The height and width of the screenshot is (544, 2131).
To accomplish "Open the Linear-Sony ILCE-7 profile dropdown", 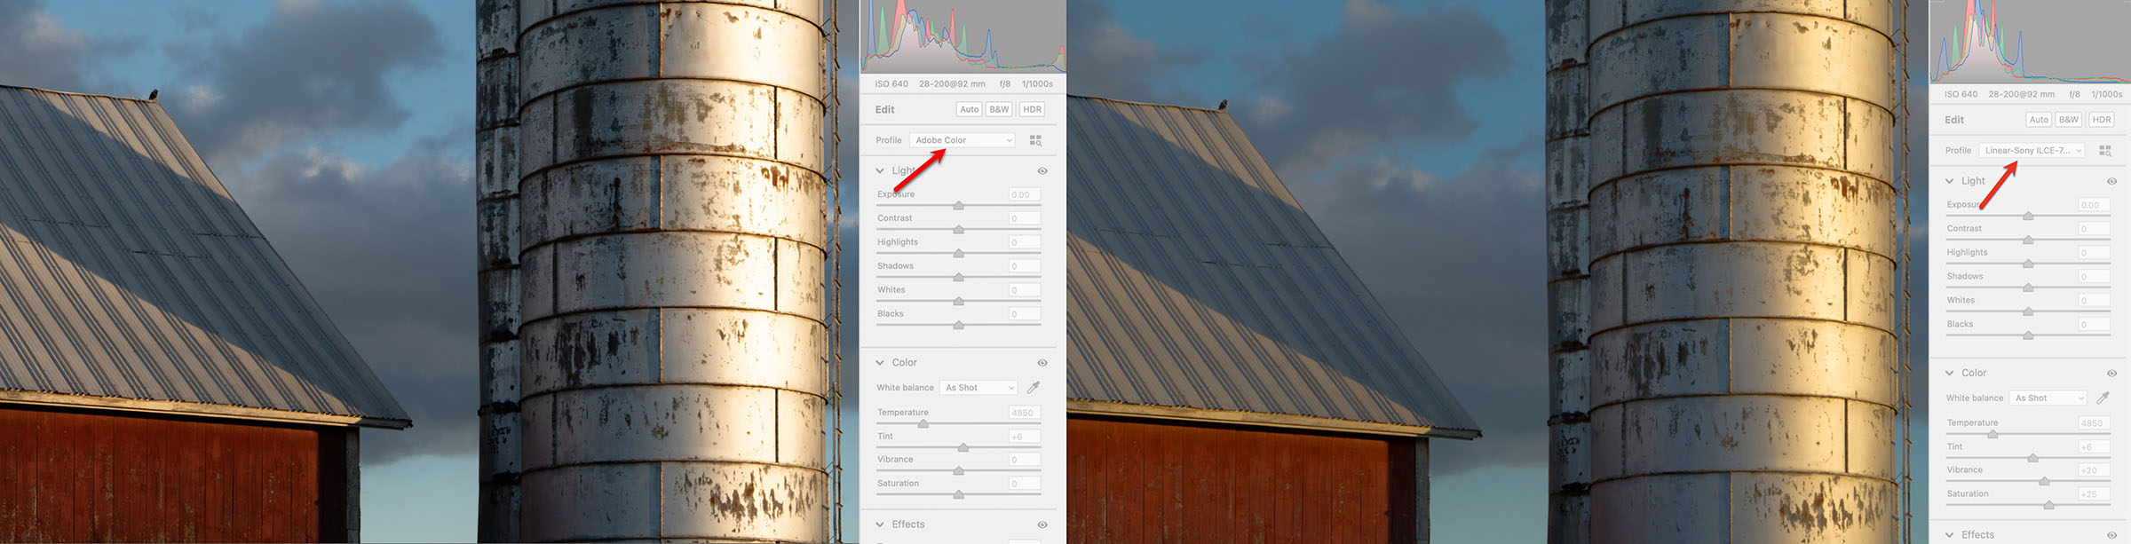I will 2032,151.
